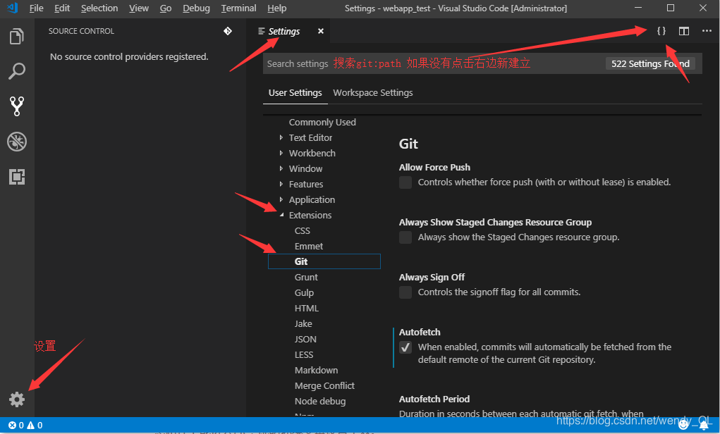The height and width of the screenshot is (434, 720).
Task: Click the SOURCE CONTROL panel title
Action: click(81, 31)
